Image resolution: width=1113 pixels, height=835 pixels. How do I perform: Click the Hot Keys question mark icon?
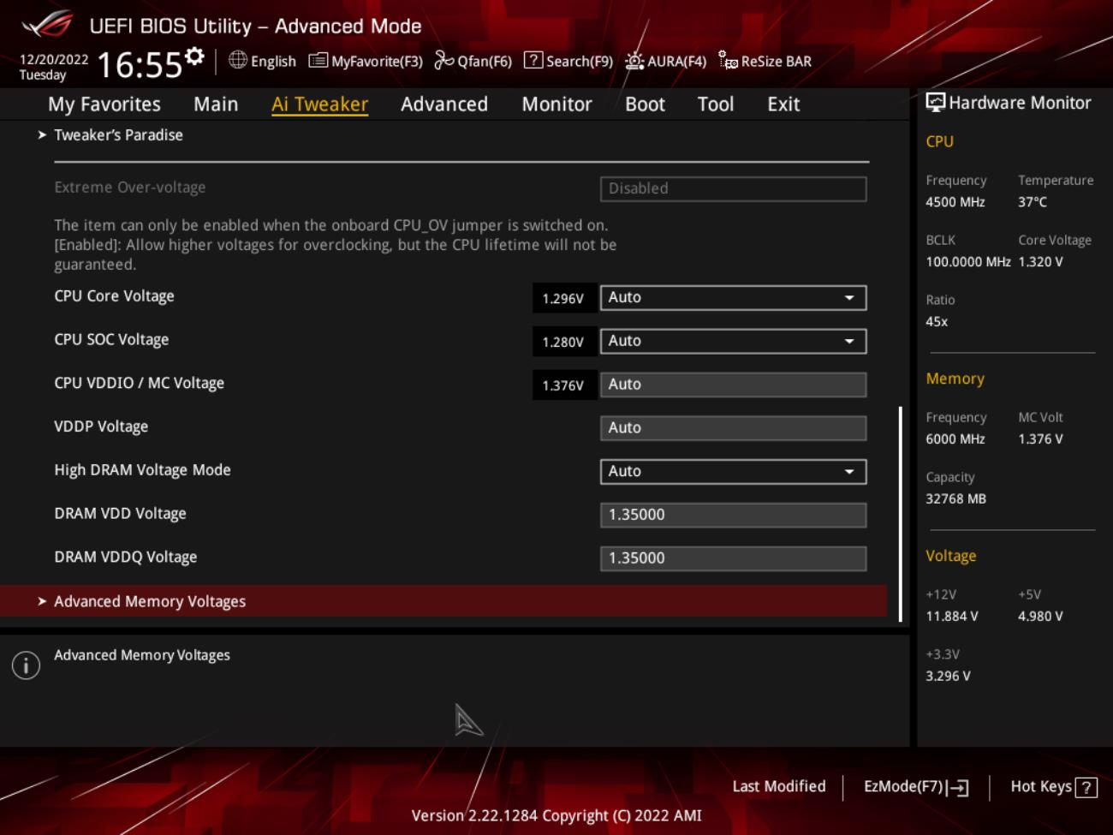1086,787
